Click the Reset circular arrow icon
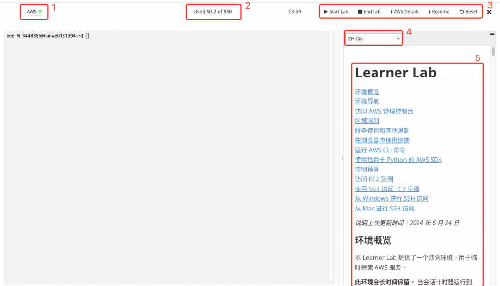Image resolution: width=500 pixels, height=286 pixels. (x=462, y=12)
